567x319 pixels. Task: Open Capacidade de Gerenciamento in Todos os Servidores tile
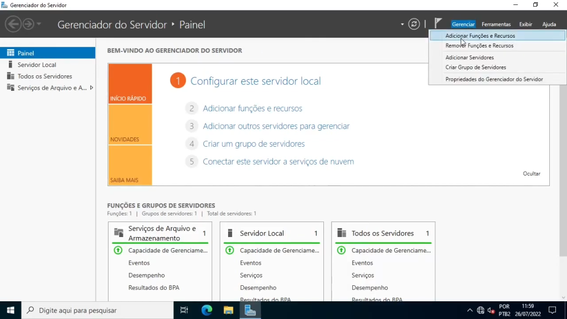[x=391, y=250]
